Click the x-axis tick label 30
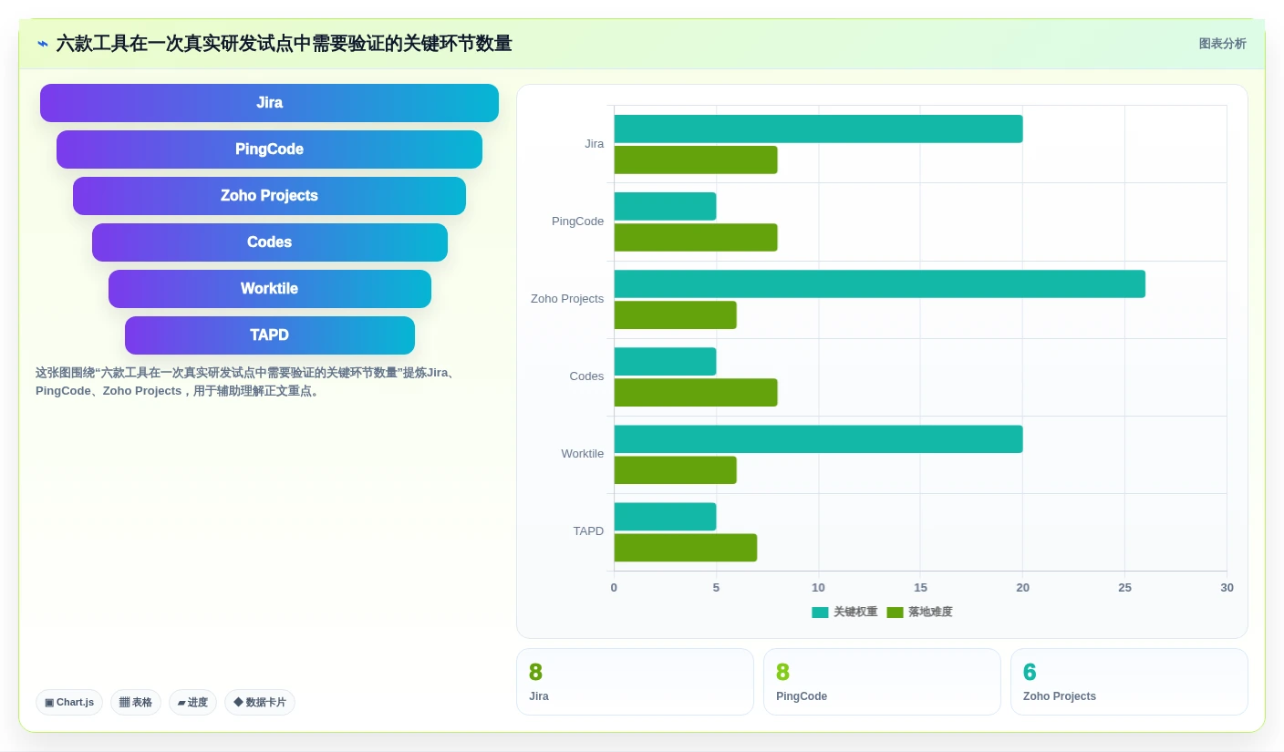The width and height of the screenshot is (1284, 752). [x=1227, y=588]
